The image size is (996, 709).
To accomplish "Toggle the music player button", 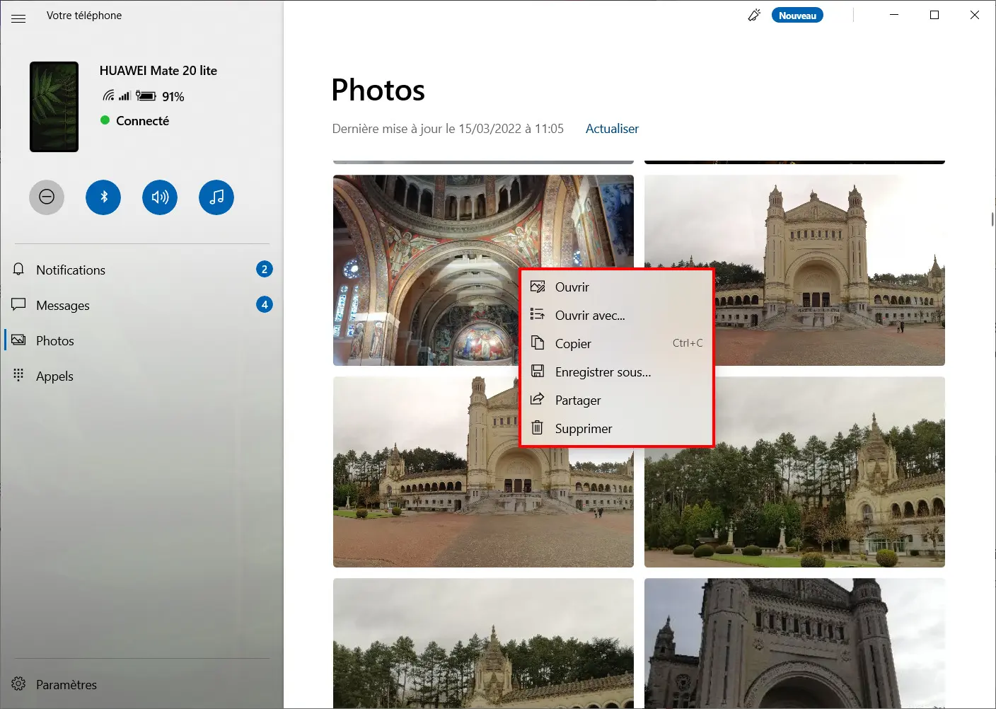I will point(216,197).
